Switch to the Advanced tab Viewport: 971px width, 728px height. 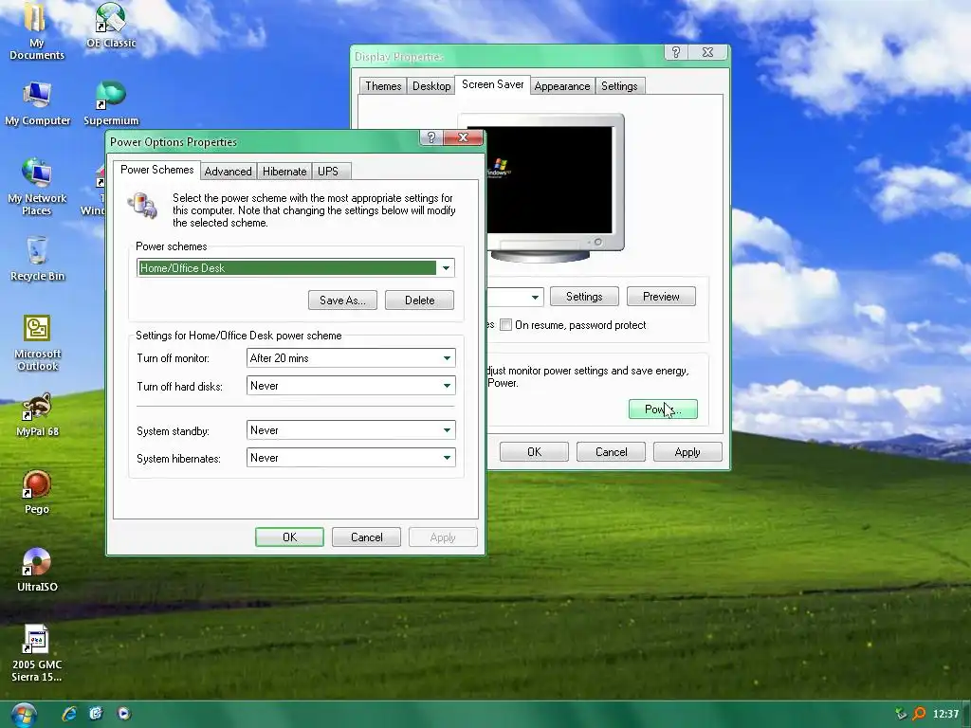pyautogui.click(x=228, y=172)
